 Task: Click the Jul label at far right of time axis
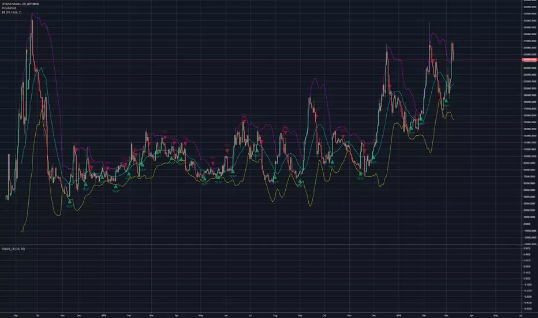521,315
